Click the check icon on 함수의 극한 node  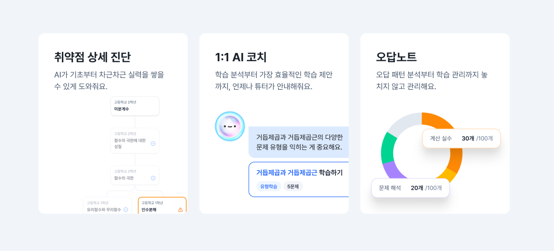point(153,178)
